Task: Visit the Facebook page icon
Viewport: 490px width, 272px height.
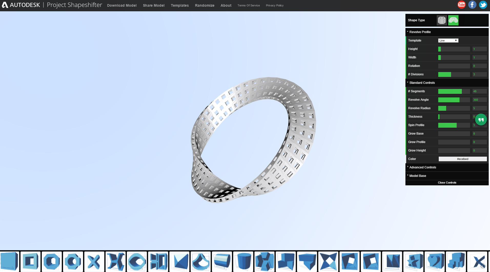Action: click(x=472, y=4)
